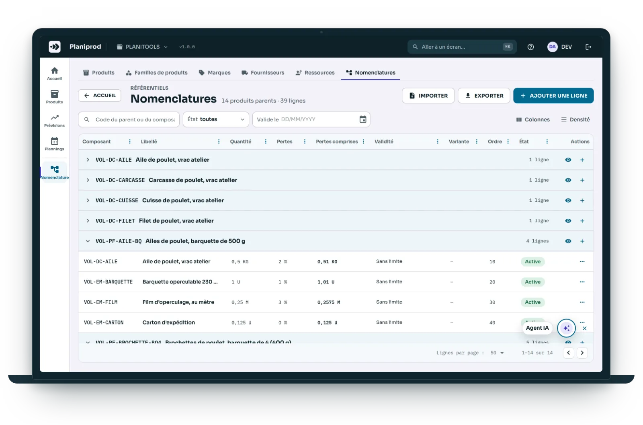
Task: Toggle view eye for VOL-DC-CUISSE
Action: tap(568, 201)
